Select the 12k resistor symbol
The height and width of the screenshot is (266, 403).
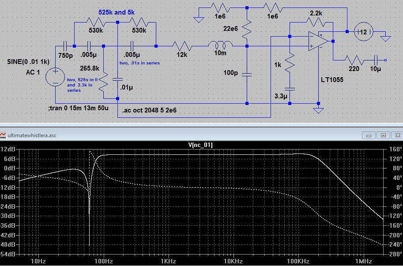click(x=182, y=46)
